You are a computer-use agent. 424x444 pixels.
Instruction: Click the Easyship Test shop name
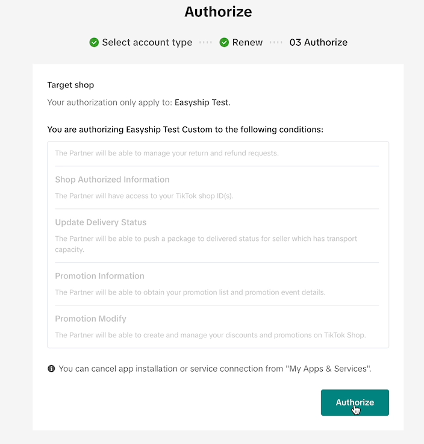[202, 102]
